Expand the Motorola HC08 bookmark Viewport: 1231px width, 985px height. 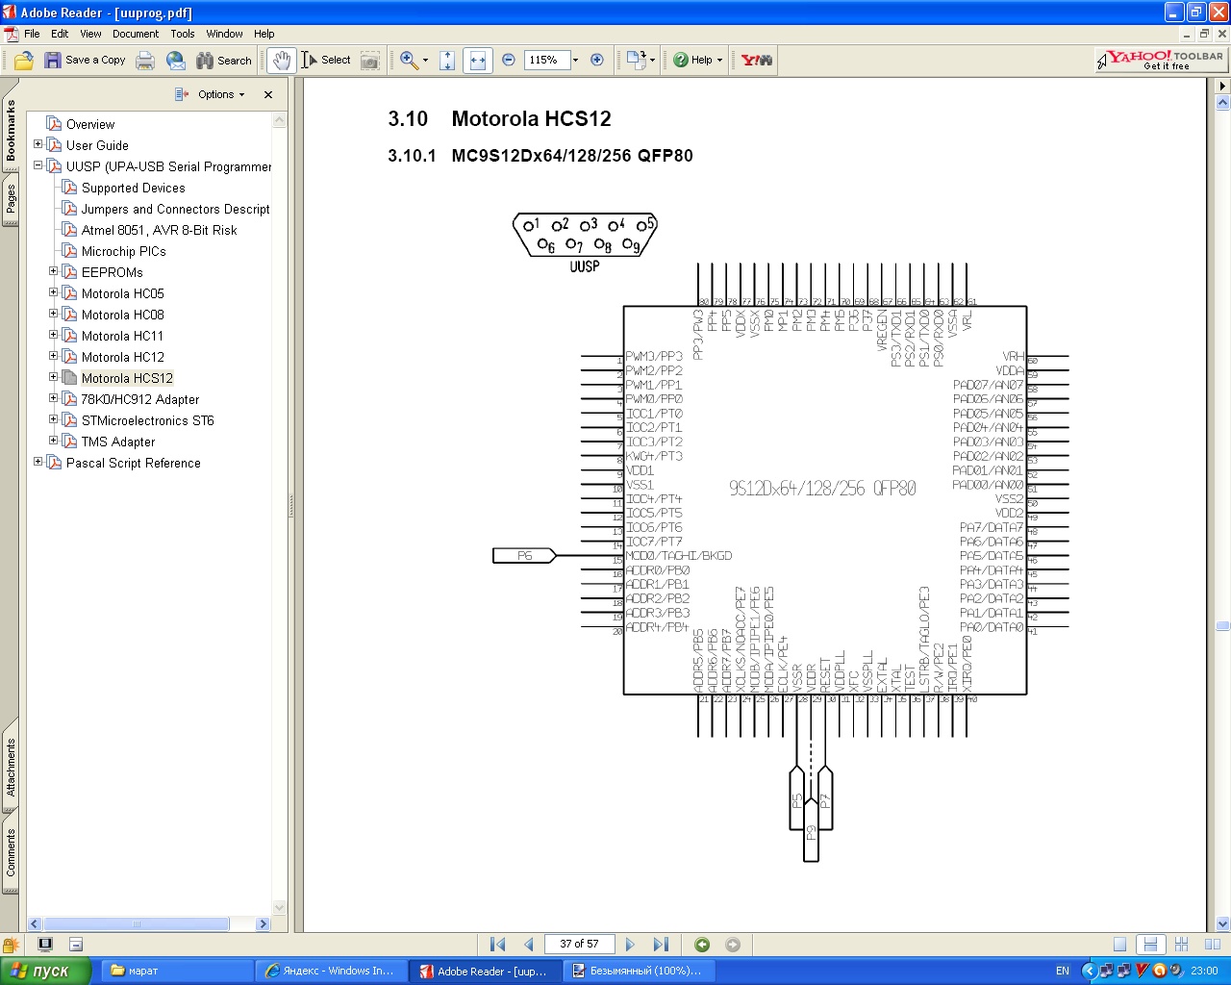[x=54, y=314]
